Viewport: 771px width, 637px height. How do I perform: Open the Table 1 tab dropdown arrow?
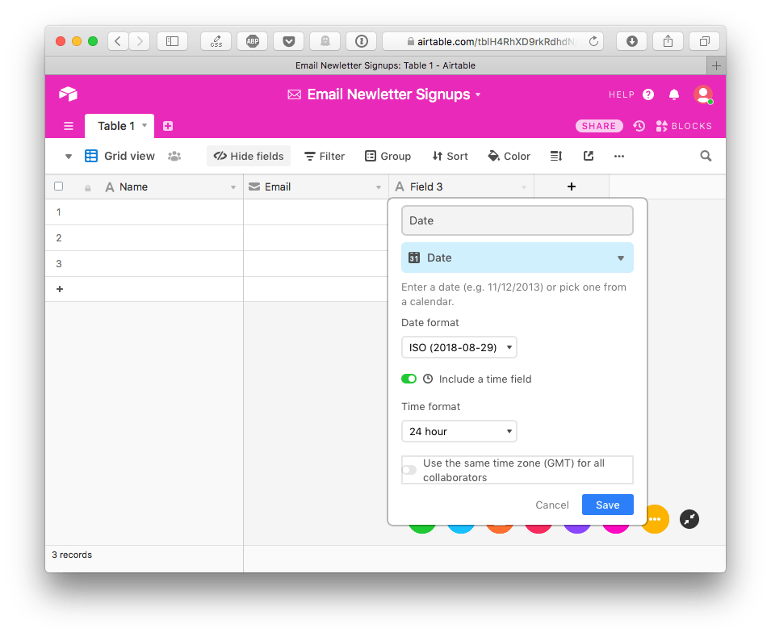145,125
